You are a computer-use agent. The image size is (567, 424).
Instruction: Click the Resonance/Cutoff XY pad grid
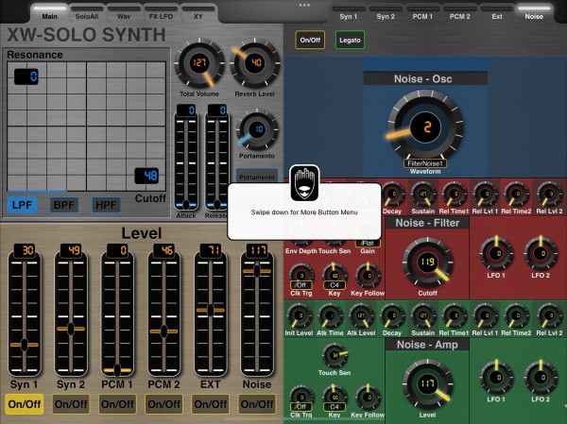click(86, 127)
